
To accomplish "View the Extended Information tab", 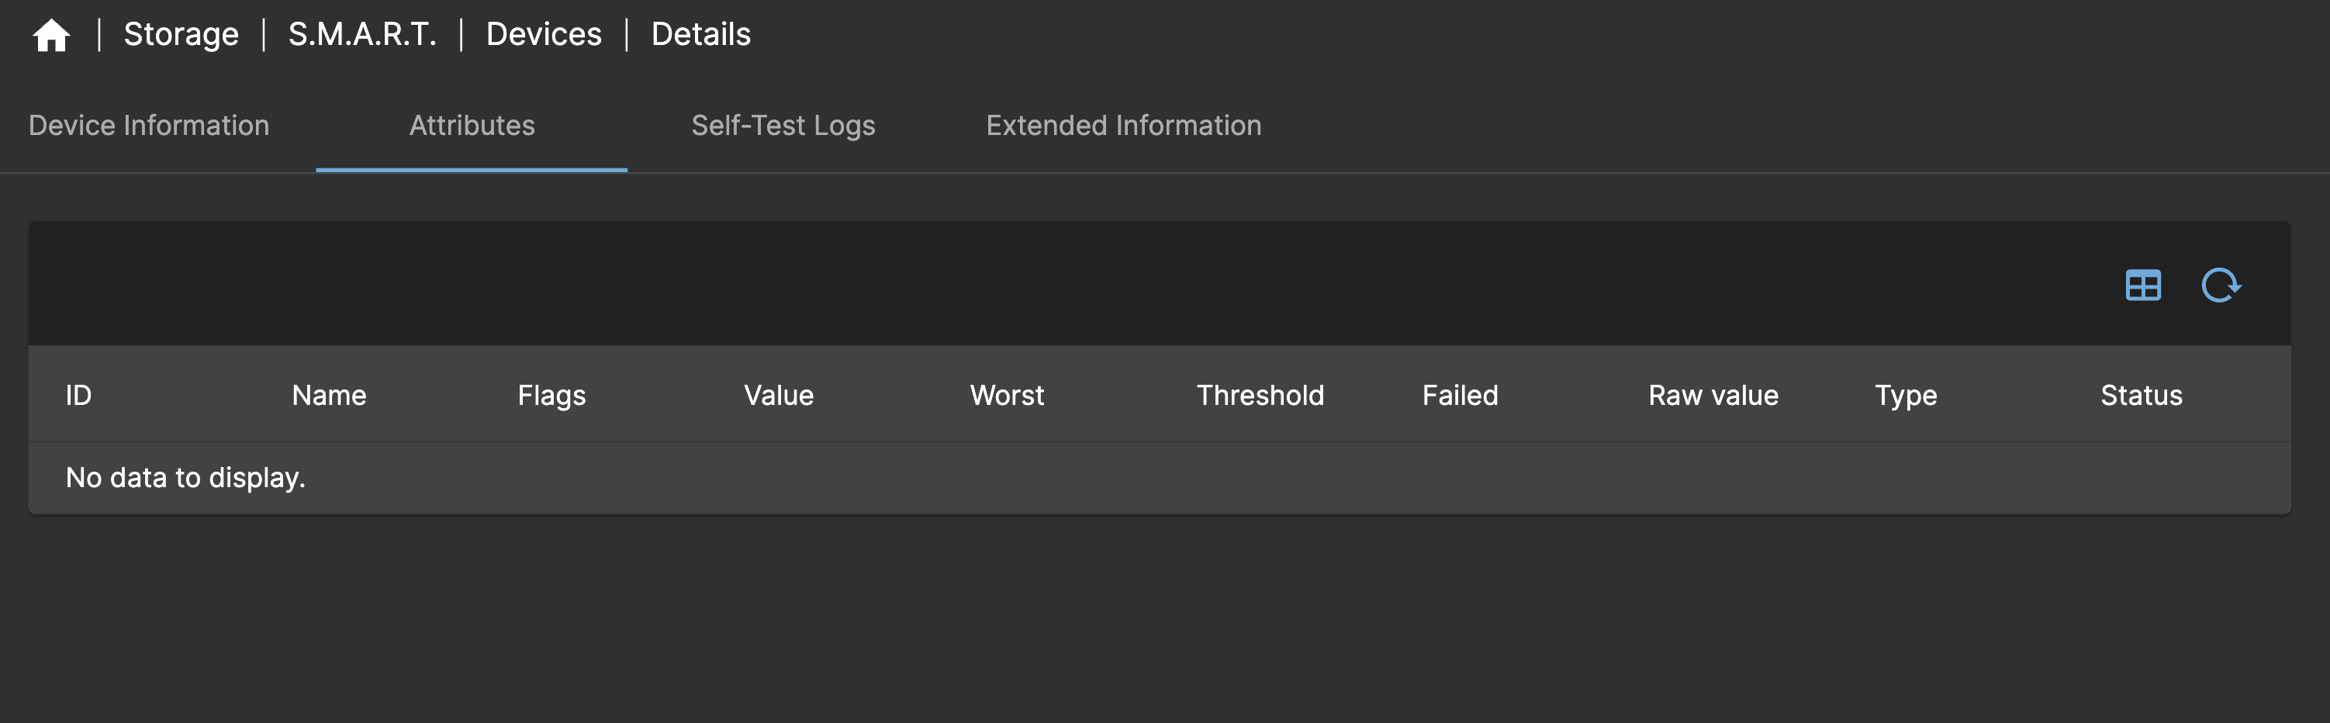I will (x=1123, y=126).
